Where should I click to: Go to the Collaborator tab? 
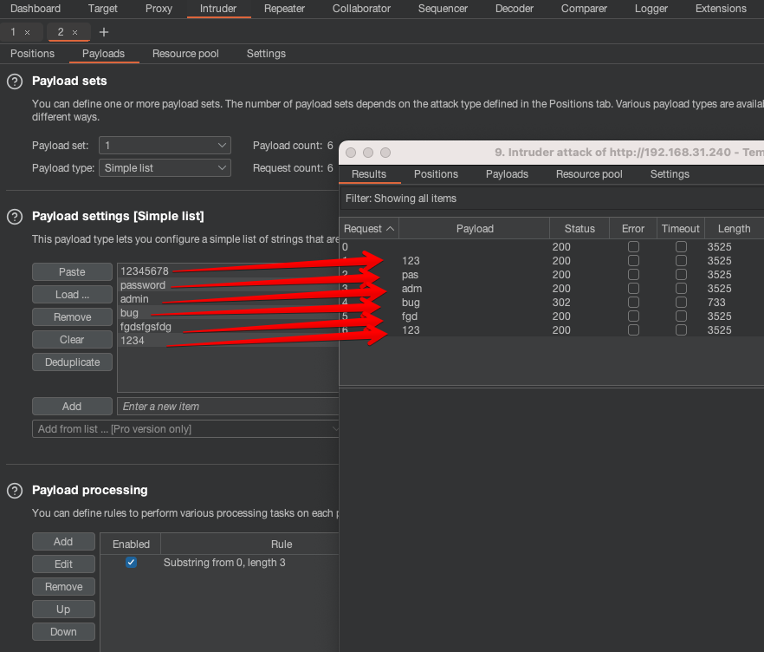pyautogui.click(x=361, y=9)
